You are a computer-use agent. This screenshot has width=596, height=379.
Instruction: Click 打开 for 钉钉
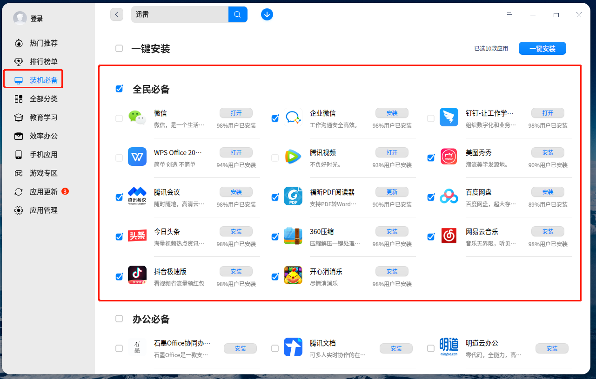point(548,113)
